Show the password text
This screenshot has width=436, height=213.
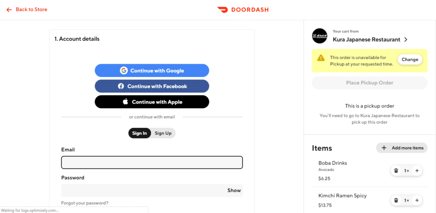(x=234, y=190)
